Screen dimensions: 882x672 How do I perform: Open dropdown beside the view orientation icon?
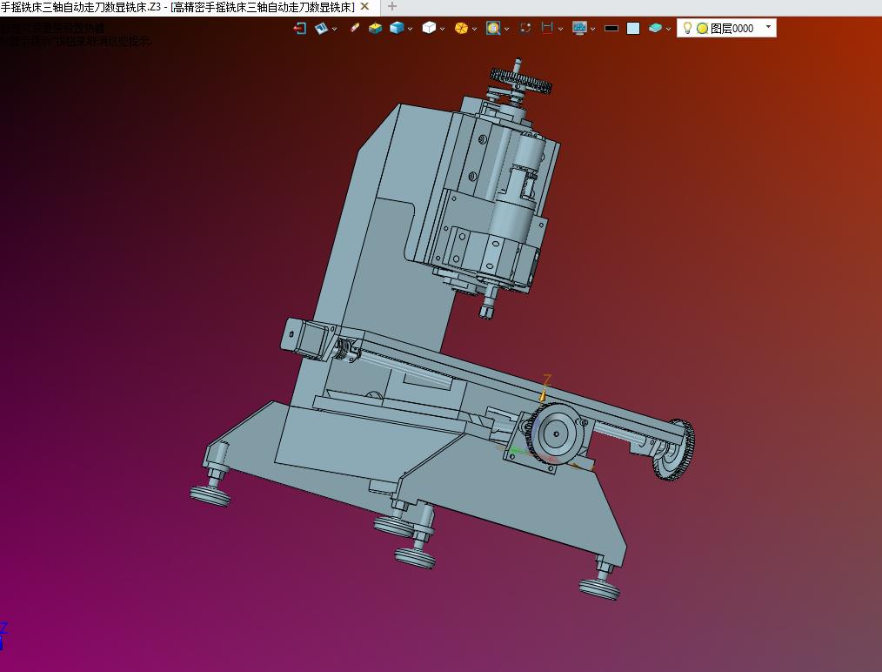pyautogui.click(x=335, y=29)
